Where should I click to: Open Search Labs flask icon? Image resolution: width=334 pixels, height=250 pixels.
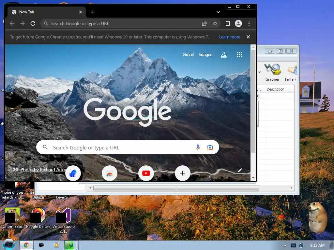click(x=224, y=55)
